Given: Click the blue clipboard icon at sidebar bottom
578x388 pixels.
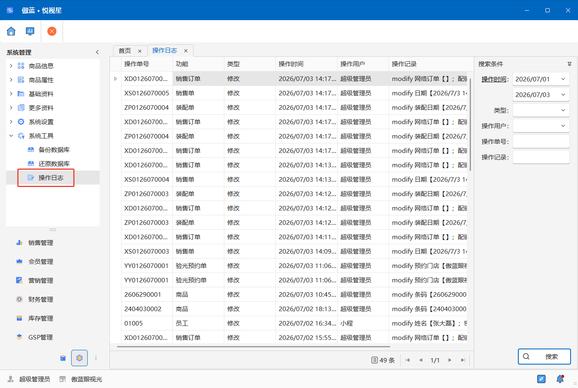Looking at the screenshot, I should tap(63, 358).
